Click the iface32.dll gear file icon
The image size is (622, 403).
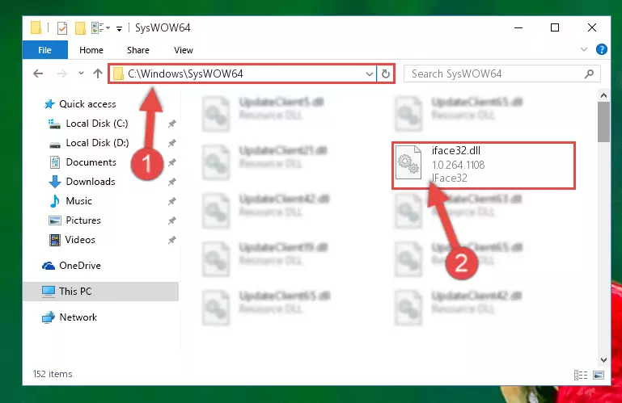pos(408,163)
